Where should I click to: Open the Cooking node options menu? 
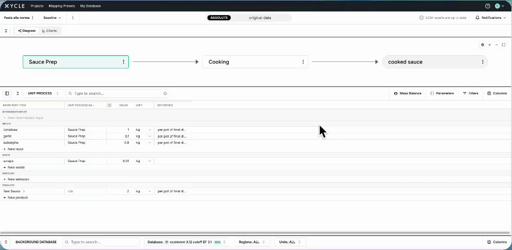tap(303, 61)
